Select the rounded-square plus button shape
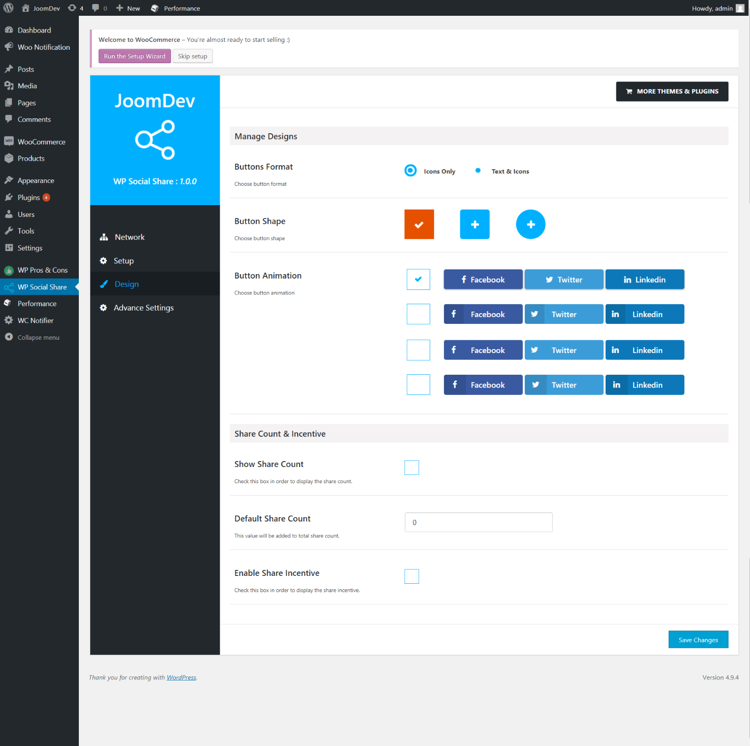The width and height of the screenshot is (750, 746). (475, 224)
